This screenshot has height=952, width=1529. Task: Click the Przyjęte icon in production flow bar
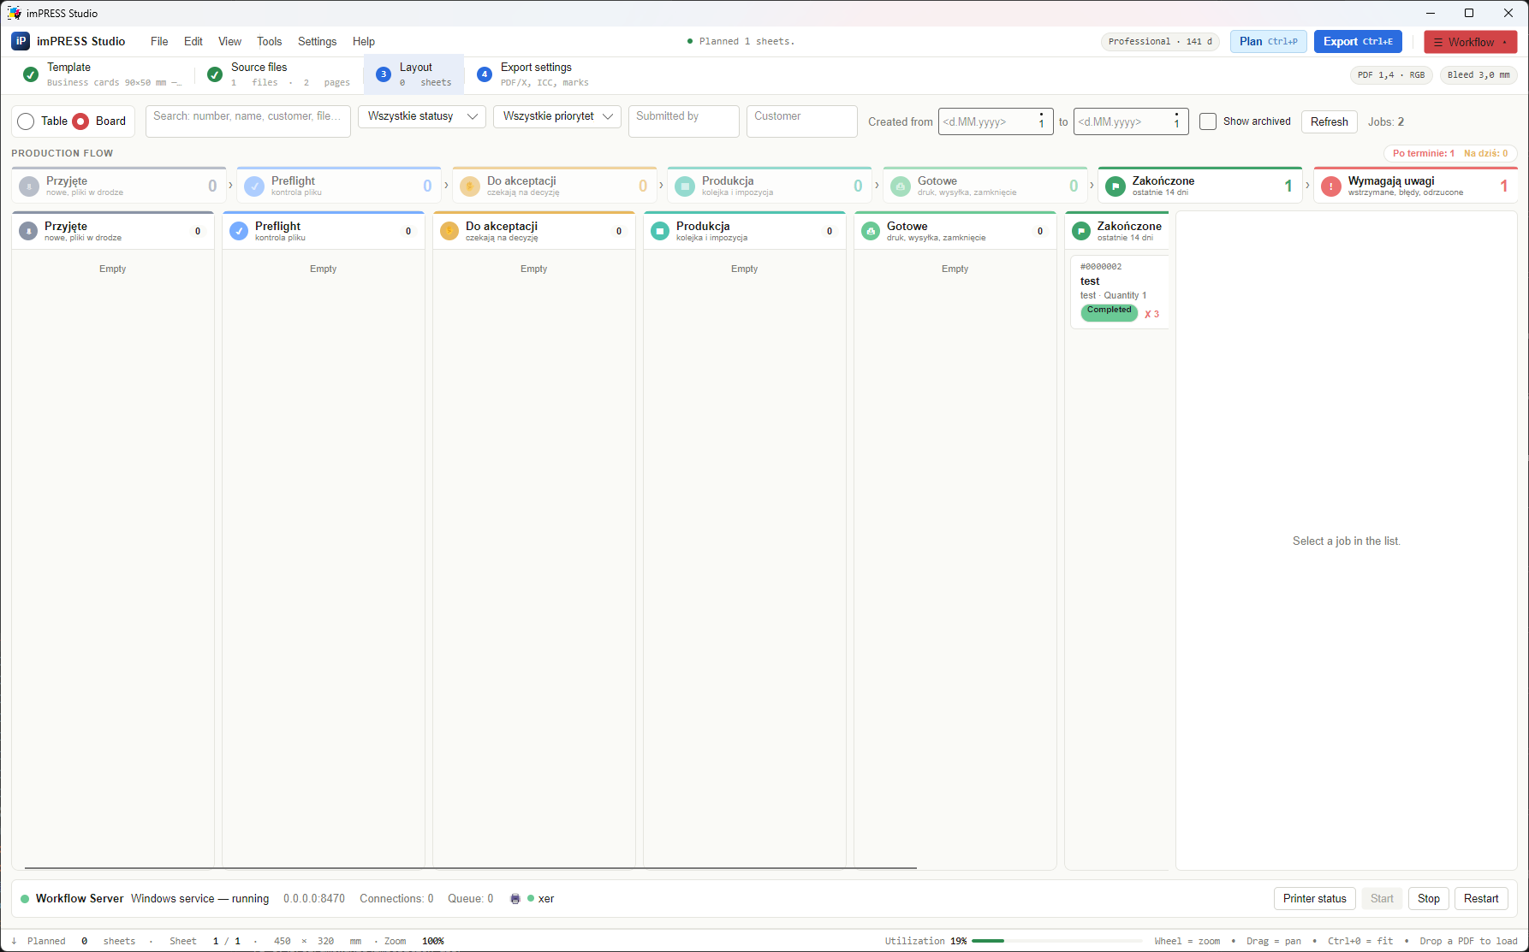click(x=29, y=186)
